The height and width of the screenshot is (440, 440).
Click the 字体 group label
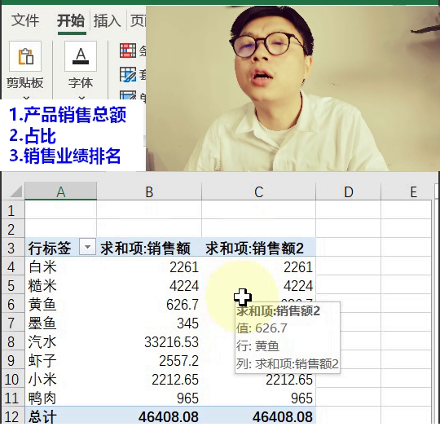(x=81, y=82)
